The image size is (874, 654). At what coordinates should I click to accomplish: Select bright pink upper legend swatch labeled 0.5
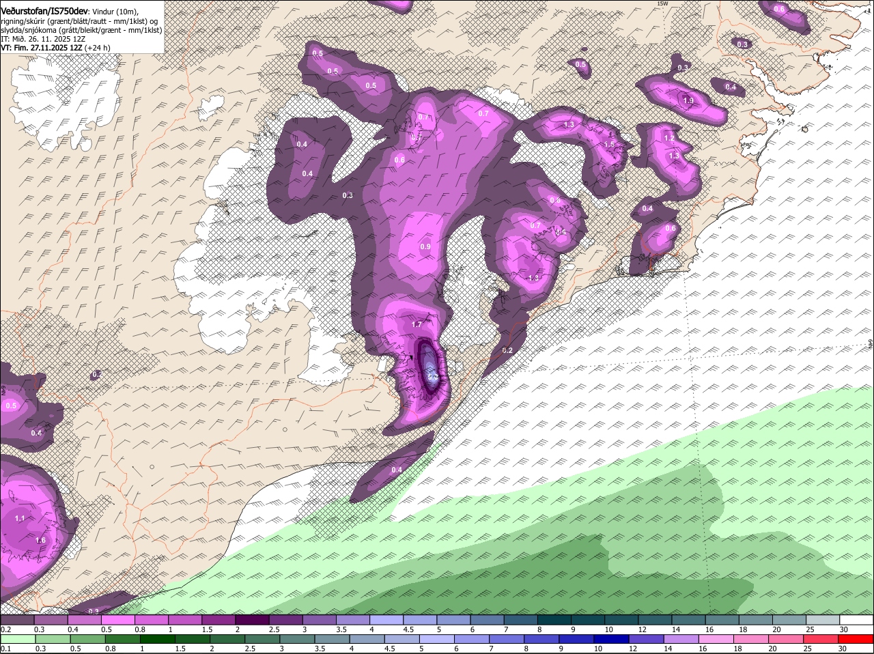117,620
